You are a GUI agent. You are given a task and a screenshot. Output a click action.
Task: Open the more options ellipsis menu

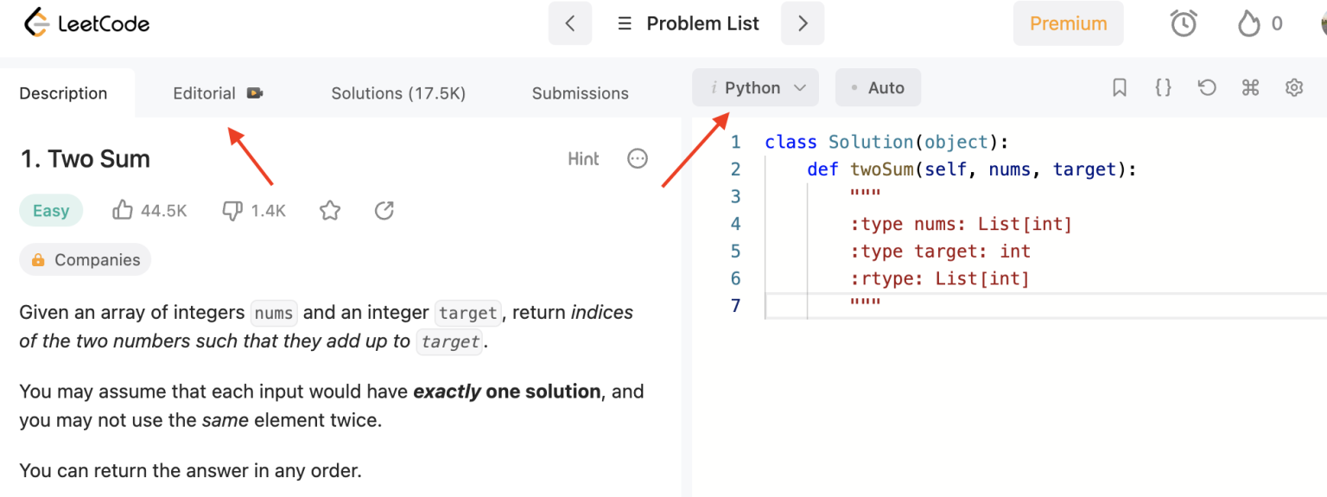pos(638,159)
